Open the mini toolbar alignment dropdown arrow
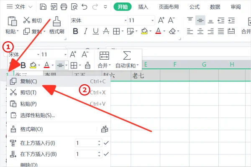The width and height of the screenshot is (251, 167). tap(66, 65)
